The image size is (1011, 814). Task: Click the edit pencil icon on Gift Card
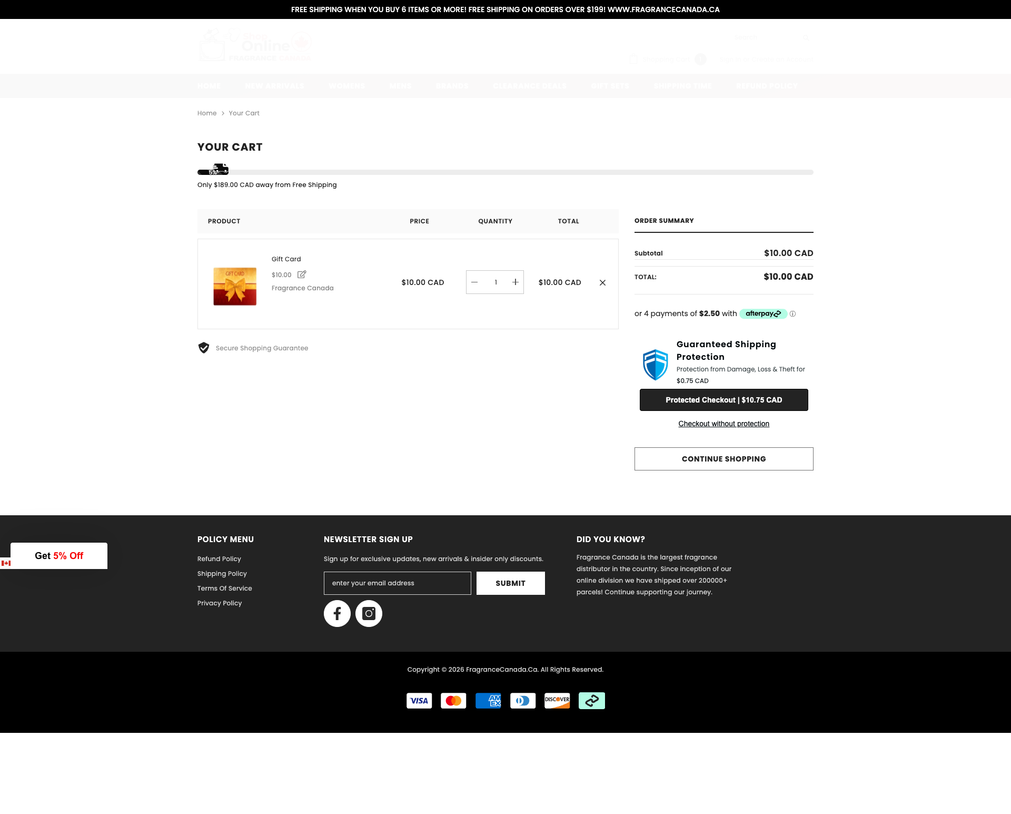click(302, 274)
